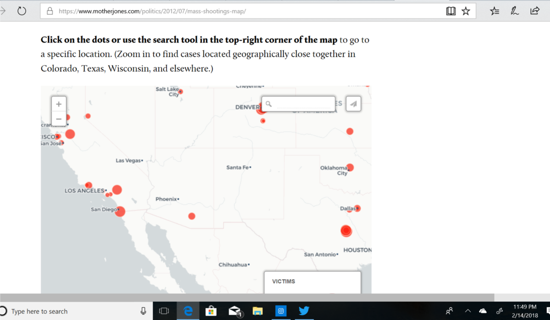The width and height of the screenshot is (550, 320).
Task: Zoom in the map with plus button
Action: pos(59,103)
